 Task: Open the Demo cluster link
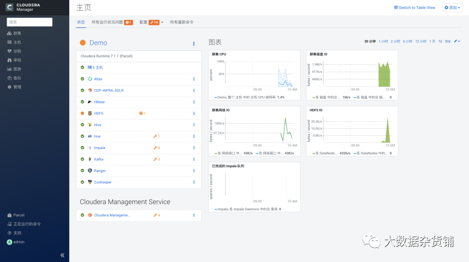tap(98, 43)
